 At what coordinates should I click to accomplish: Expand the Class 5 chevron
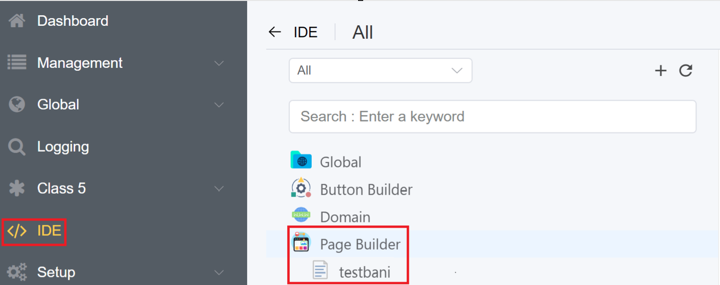click(x=219, y=189)
